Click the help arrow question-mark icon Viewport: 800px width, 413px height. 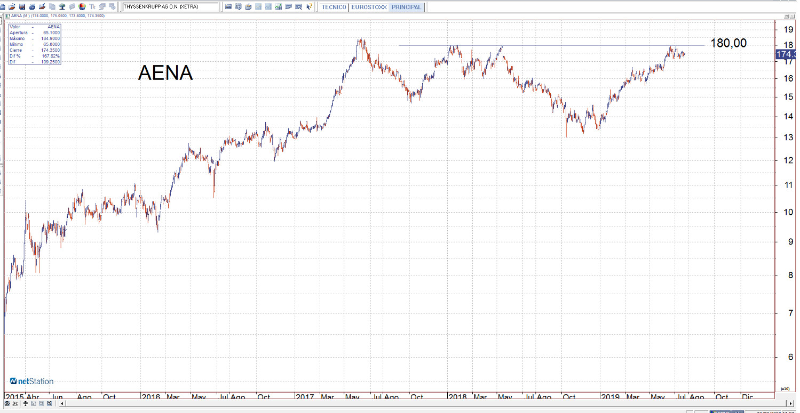(309, 7)
